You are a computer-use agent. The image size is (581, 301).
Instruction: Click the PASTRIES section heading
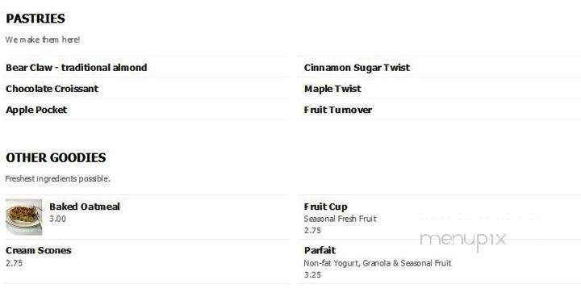pyautogui.click(x=36, y=19)
